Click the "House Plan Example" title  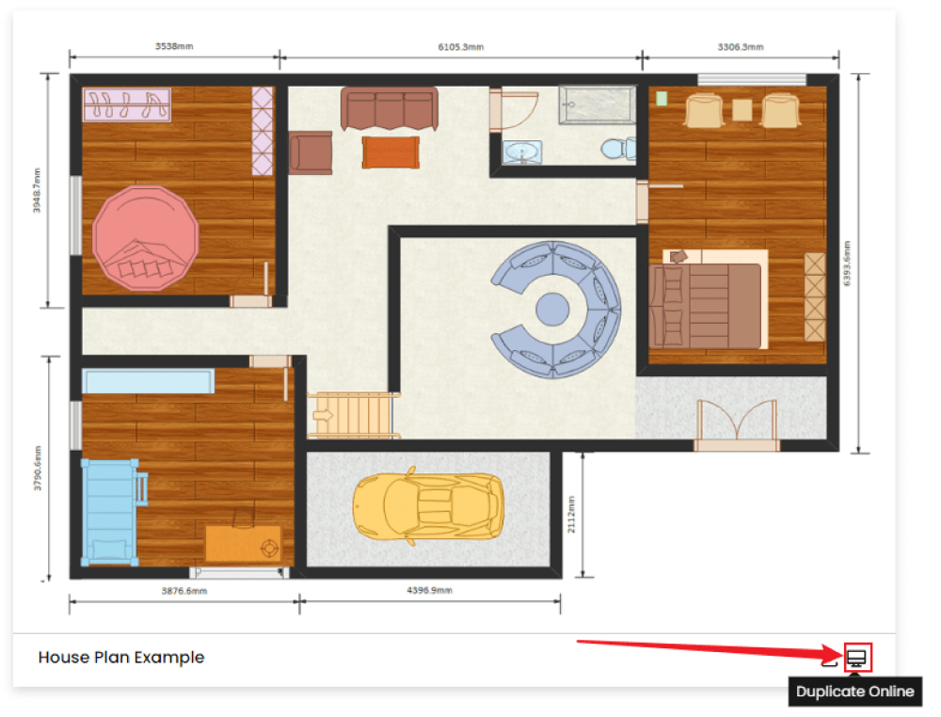tap(121, 658)
